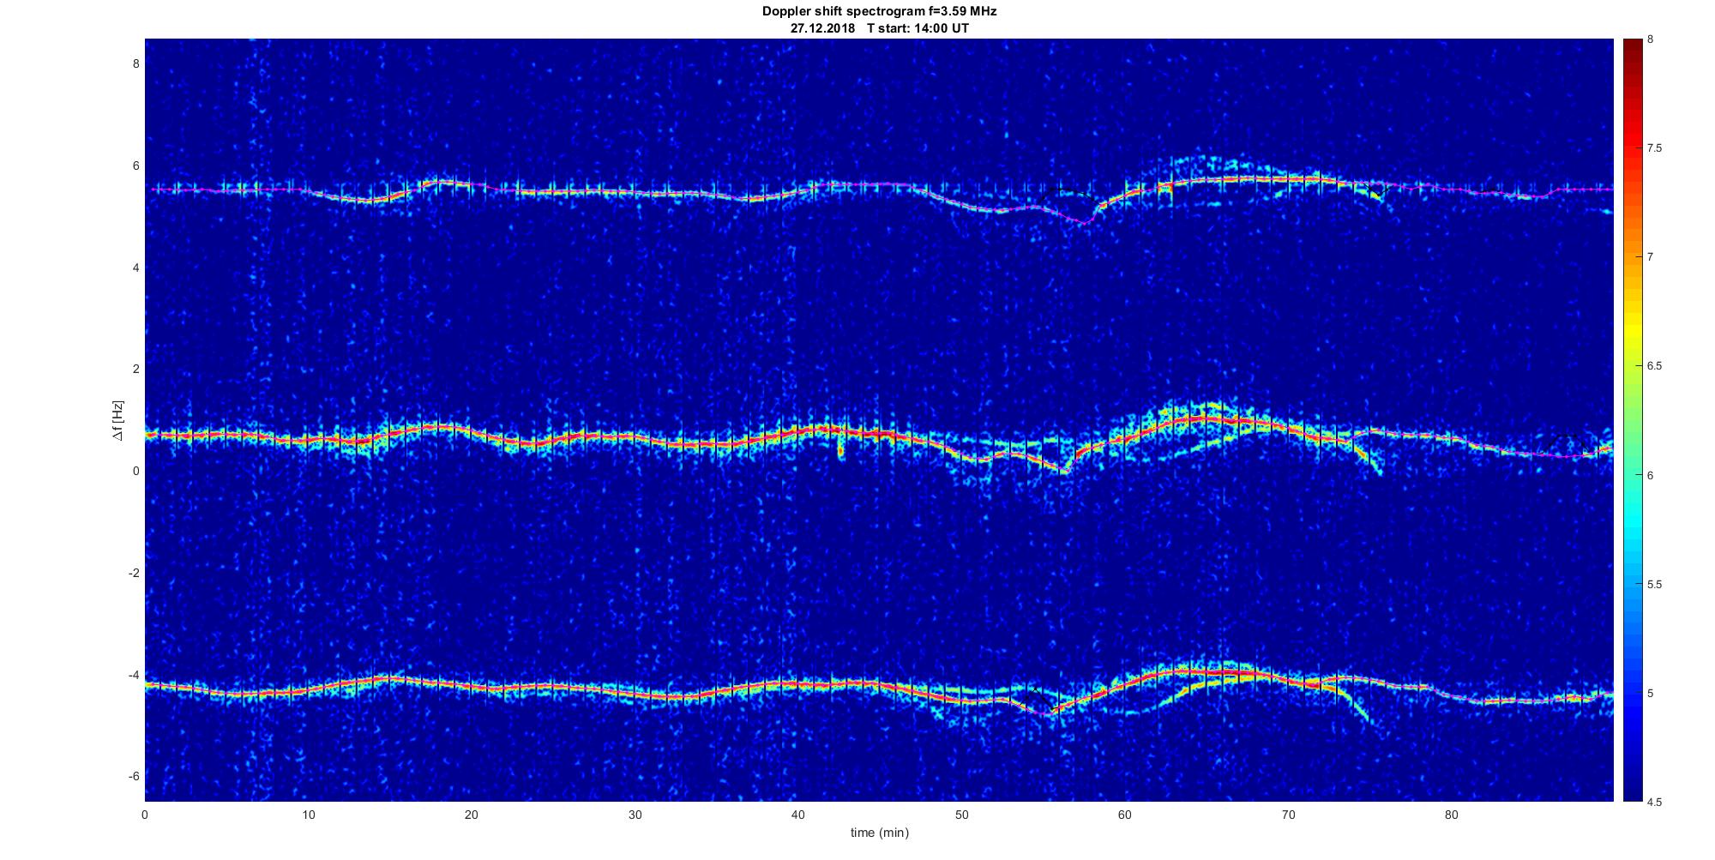
Task: Click the x-axis tick label '10'
Action: tap(308, 815)
